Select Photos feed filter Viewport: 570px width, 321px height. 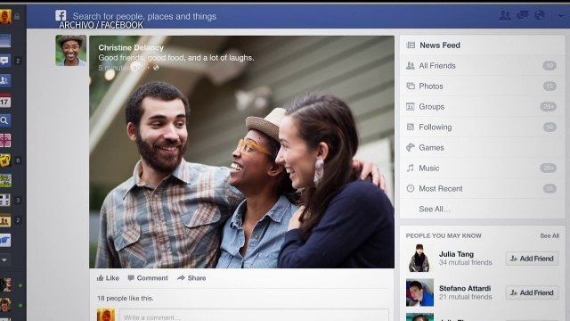tap(482, 86)
